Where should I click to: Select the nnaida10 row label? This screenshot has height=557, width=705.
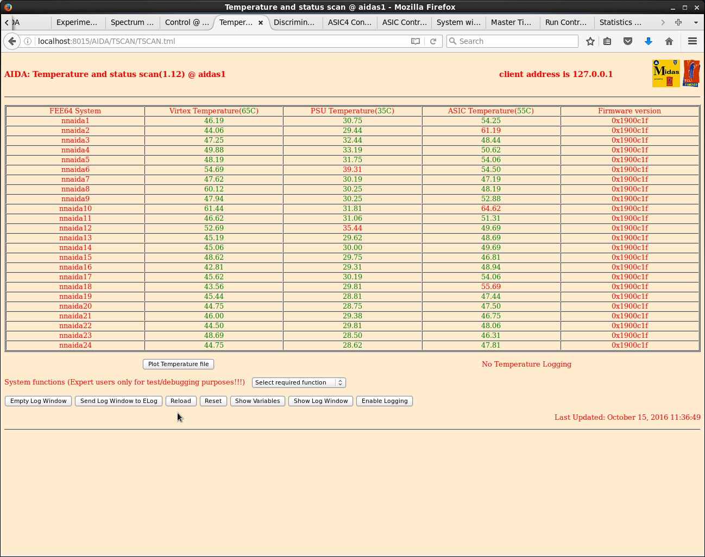tap(75, 209)
